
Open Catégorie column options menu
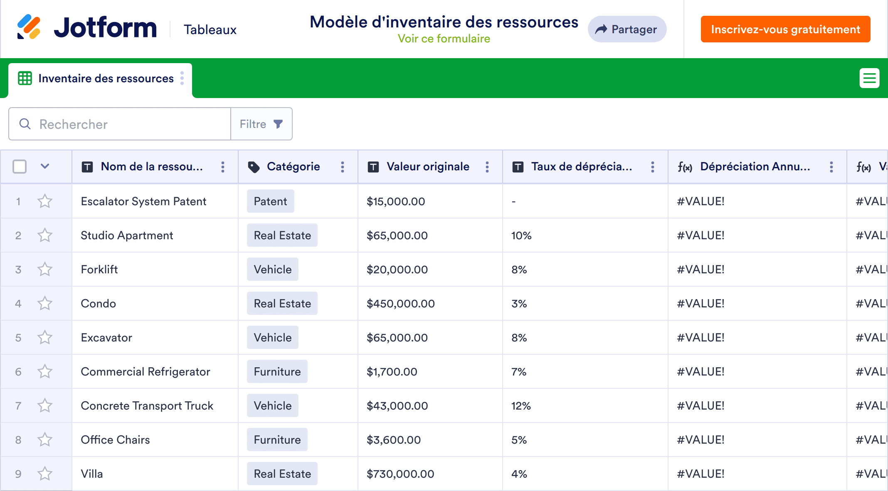coord(343,167)
